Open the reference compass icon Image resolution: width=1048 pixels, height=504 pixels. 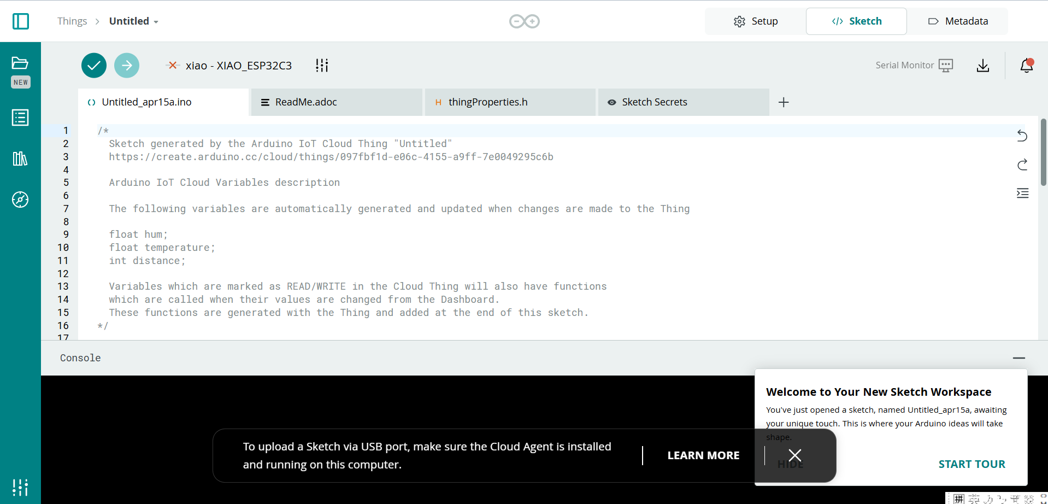click(20, 200)
